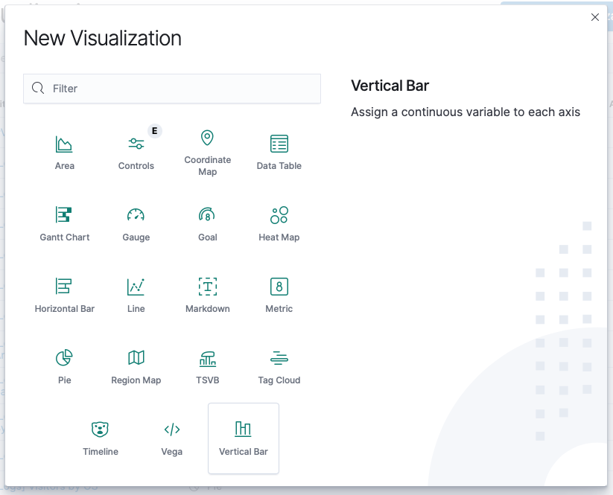Select the Data Table visualization
The height and width of the screenshot is (495, 613).
(x=279, y=152)
